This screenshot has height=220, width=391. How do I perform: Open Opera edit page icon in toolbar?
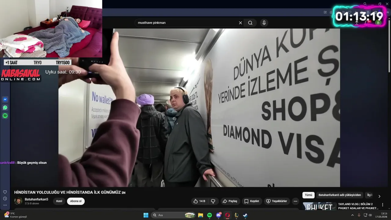(x=325, y=12)
